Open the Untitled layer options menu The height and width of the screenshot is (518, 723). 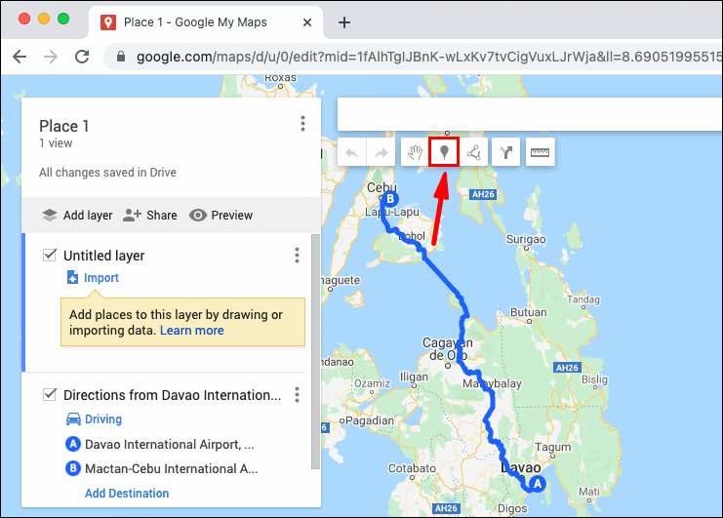(x=297, y=255)
